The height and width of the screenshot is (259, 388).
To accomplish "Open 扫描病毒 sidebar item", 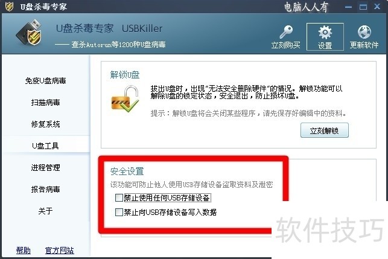I will pos(45,103).
